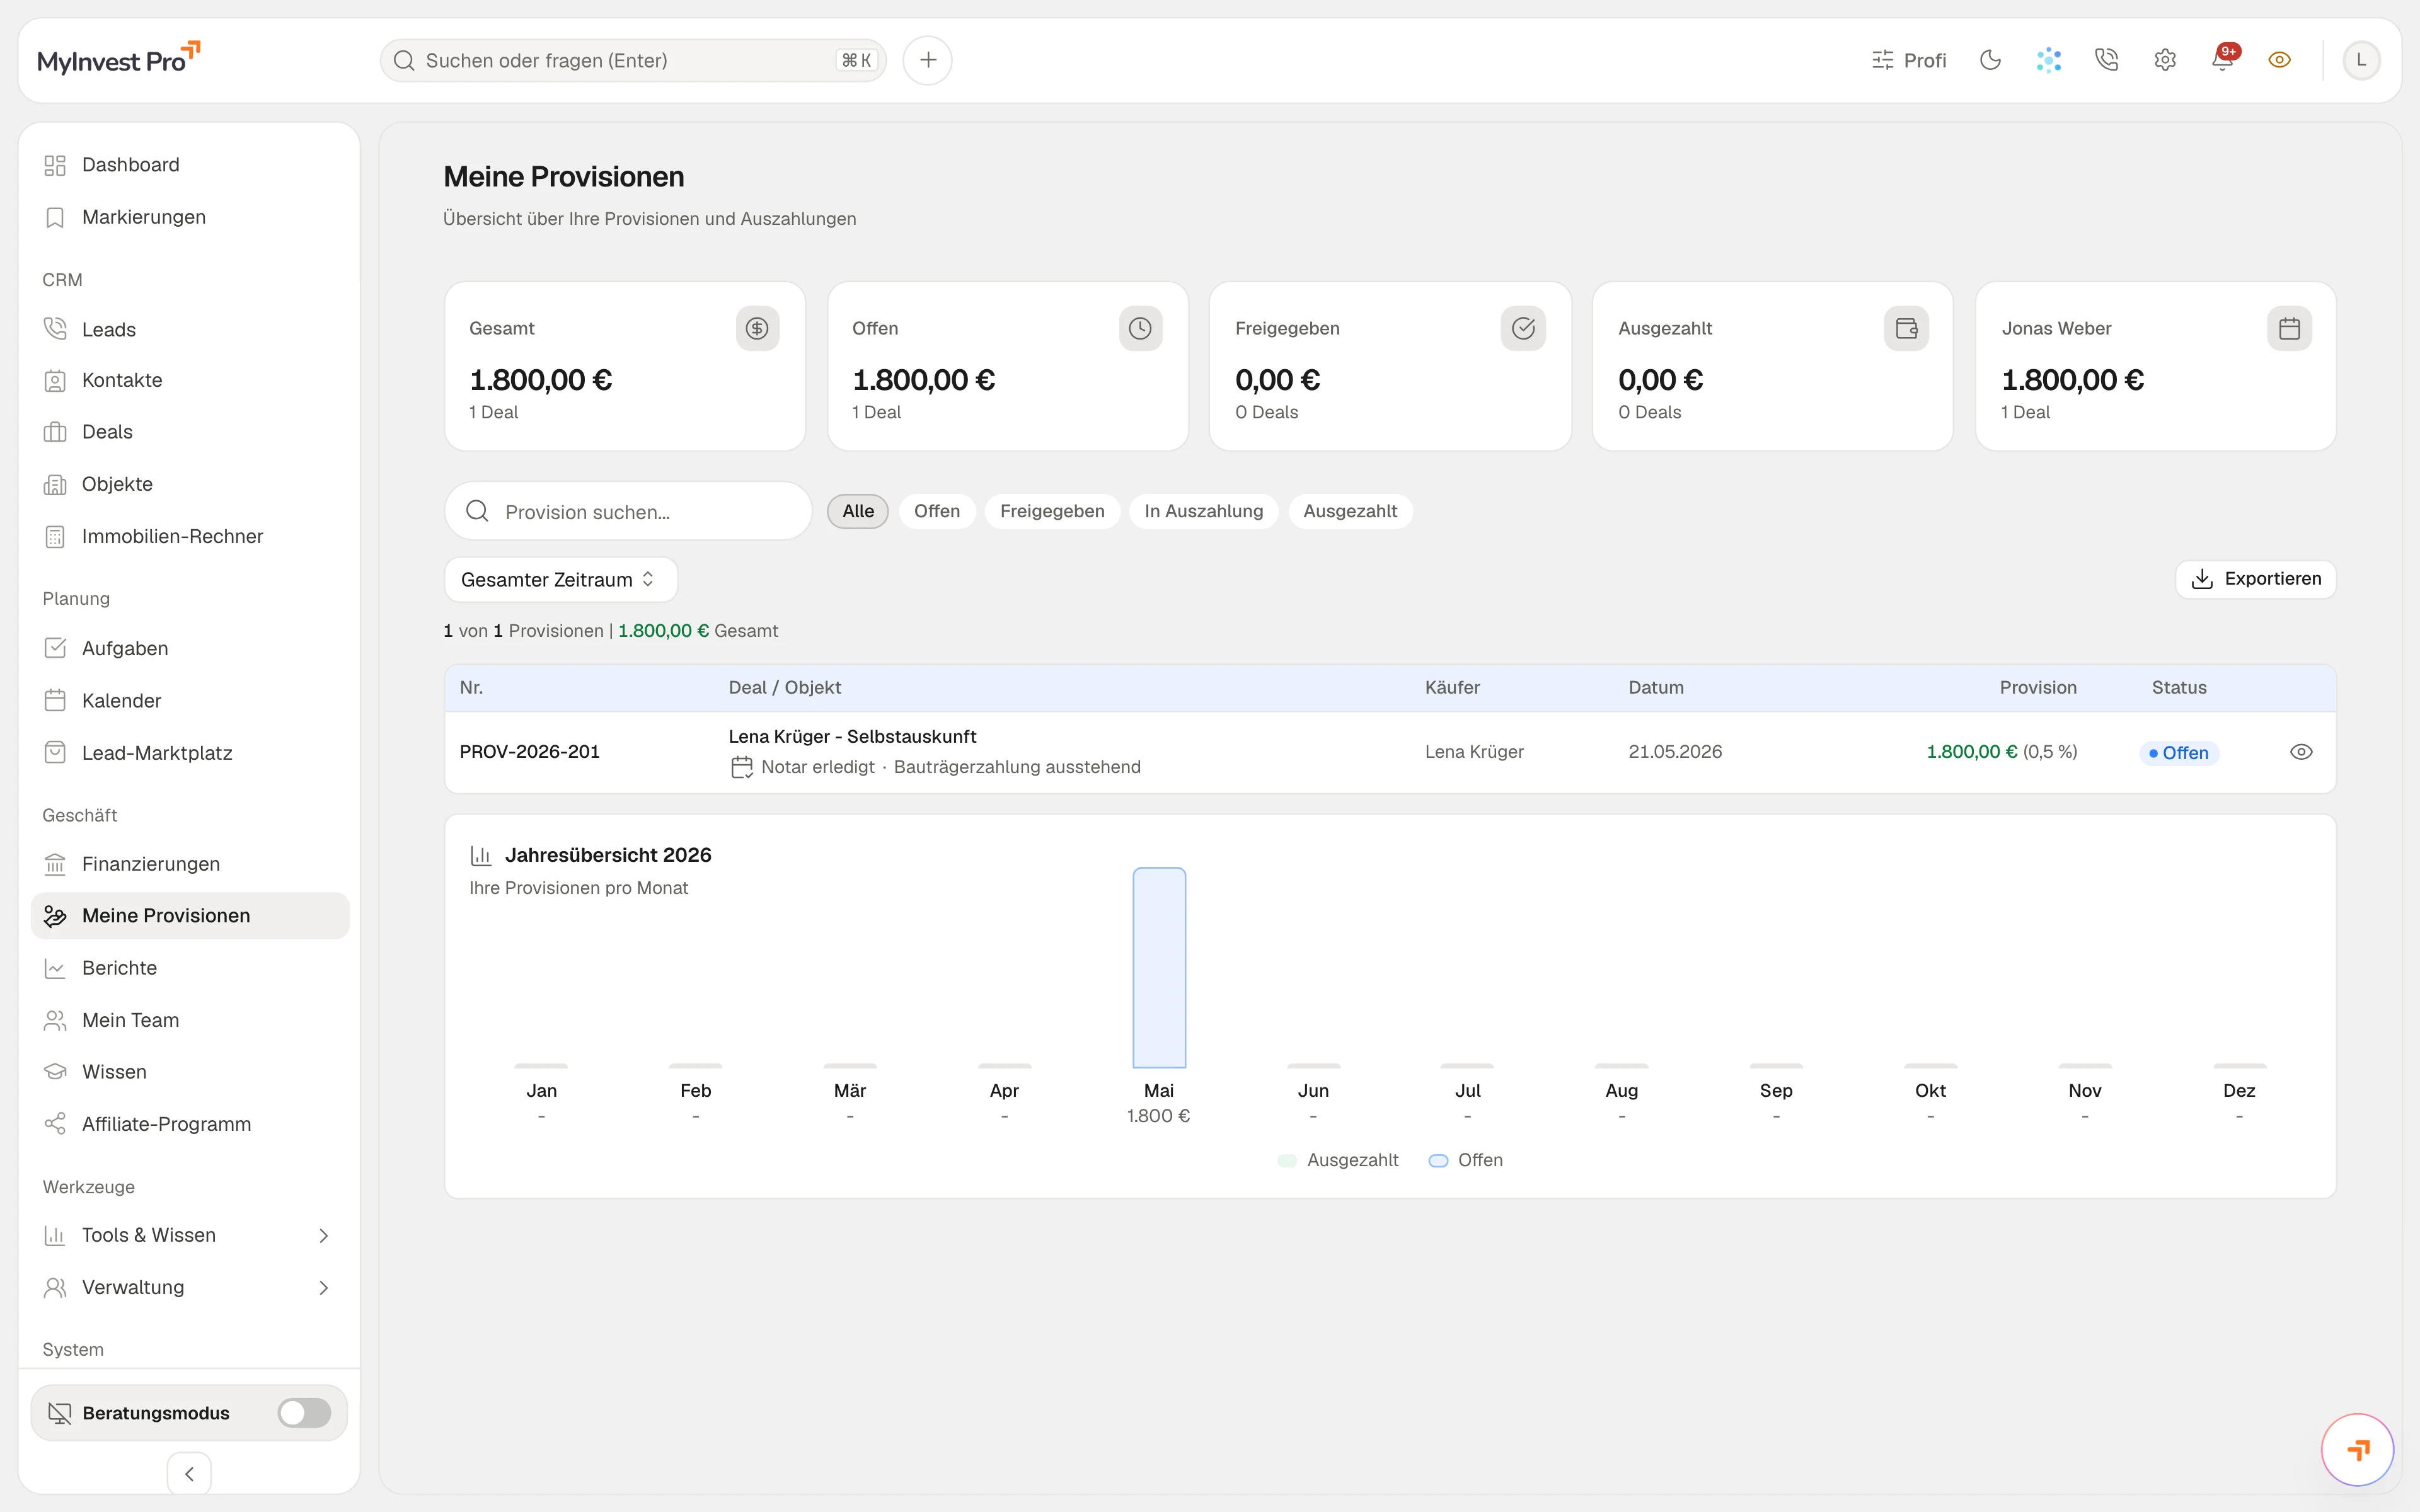Navigate to Deals in sidebar
The height and width of the screenshot is (1512, 2420).
coord(190,432)
